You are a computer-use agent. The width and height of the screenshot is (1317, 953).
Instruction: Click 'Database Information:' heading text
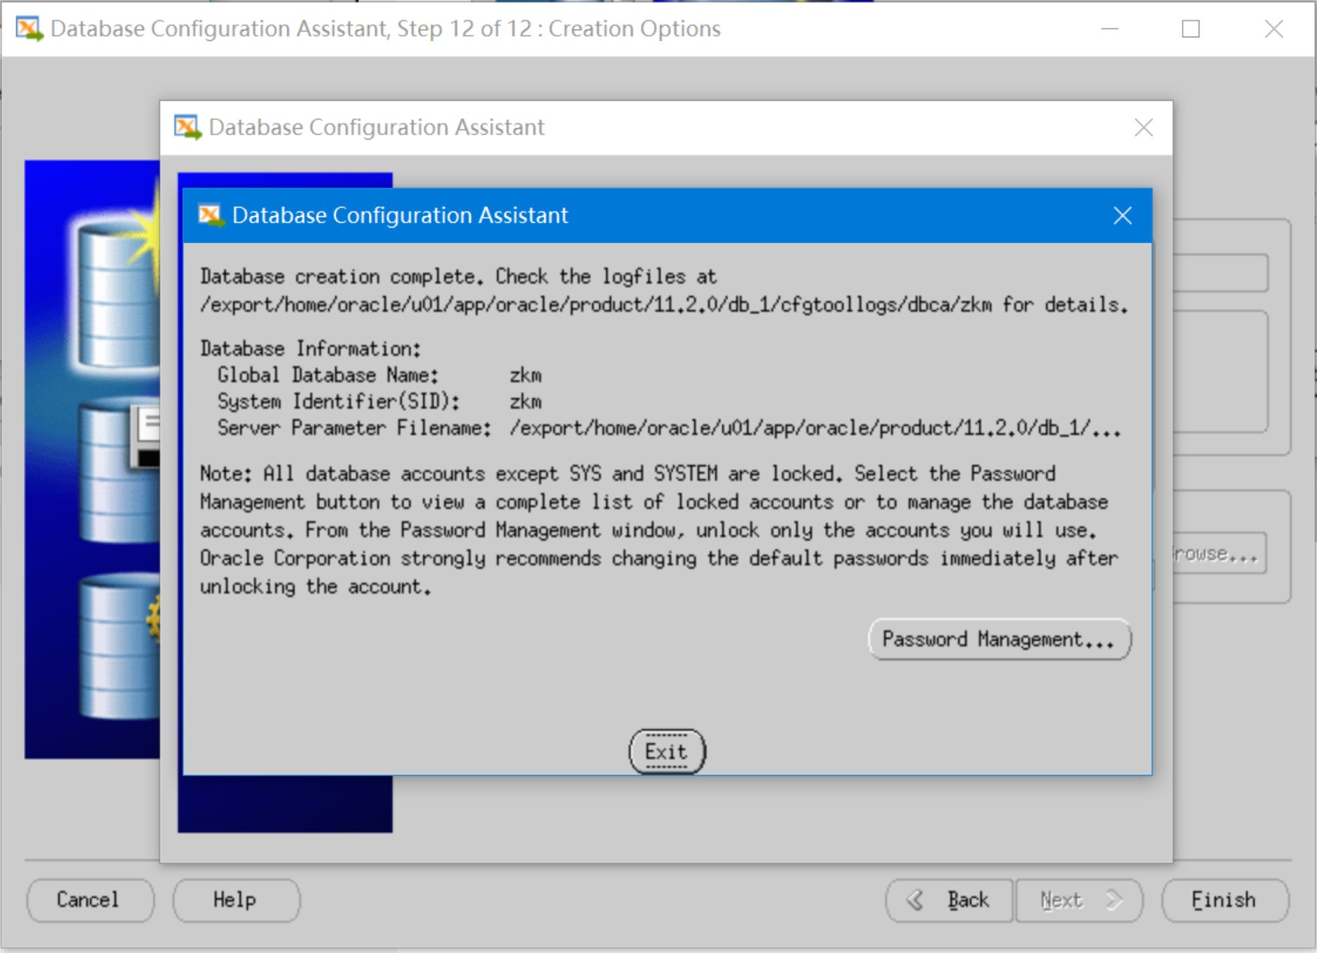310,349
